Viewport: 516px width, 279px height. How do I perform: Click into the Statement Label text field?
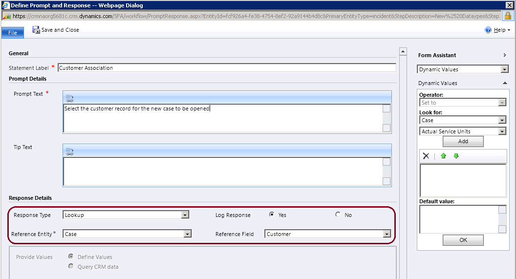[227, 68]
